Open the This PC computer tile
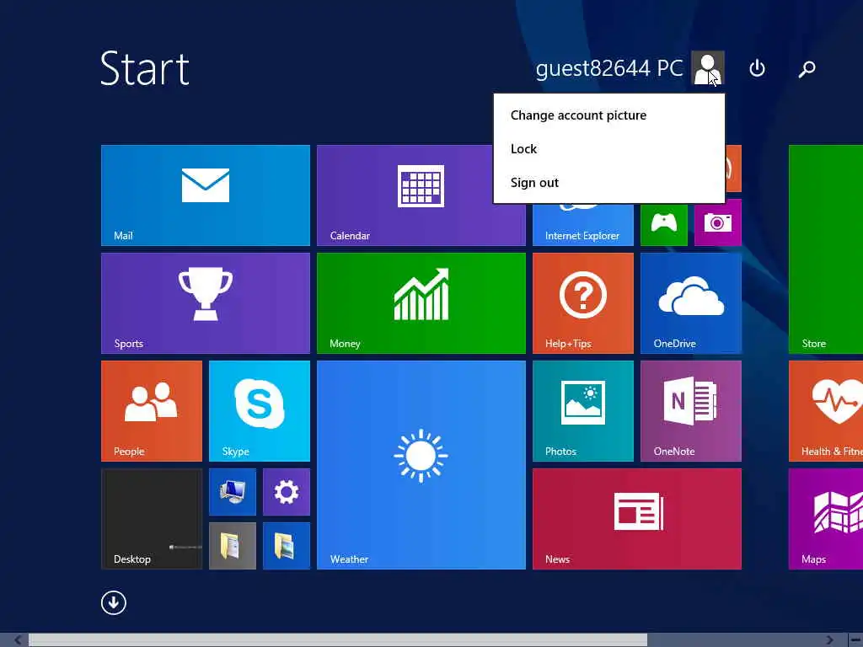Image resolution: width=863 pixels, height=647 pixels. pos(233,492)
